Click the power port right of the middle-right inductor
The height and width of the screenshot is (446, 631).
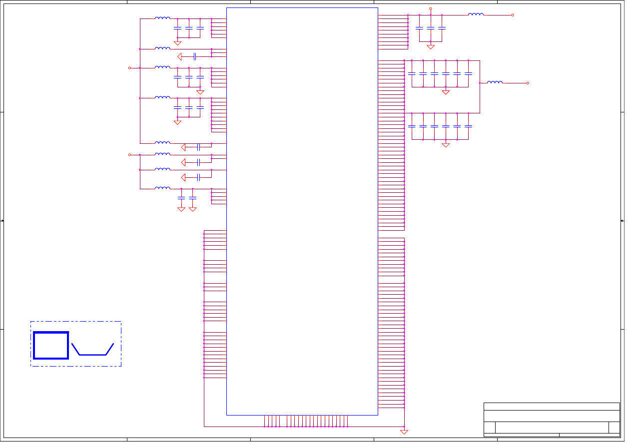click(x=528, y=83)
